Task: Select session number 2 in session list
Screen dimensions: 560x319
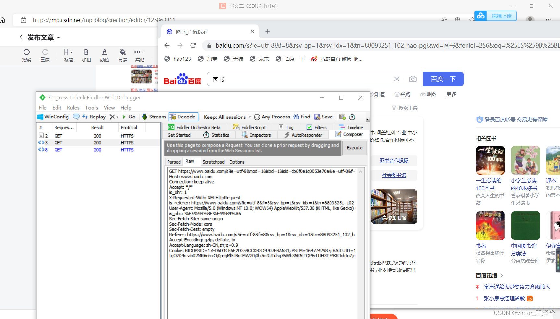Action: pos(98,136)
